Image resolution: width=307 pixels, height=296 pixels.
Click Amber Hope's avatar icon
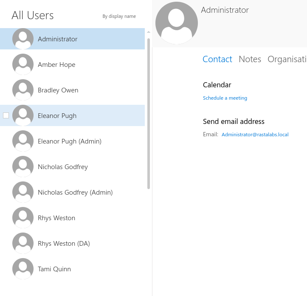tap(23, 64)
